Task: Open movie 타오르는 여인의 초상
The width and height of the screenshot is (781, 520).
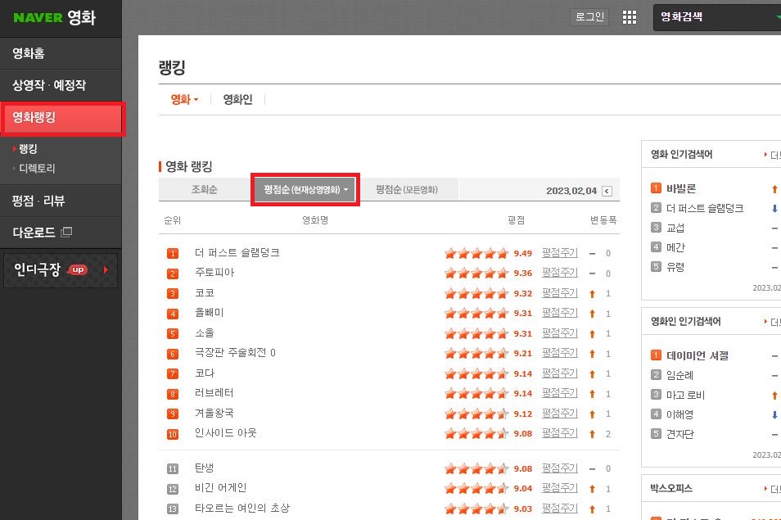Action: (x=242, y=508)
